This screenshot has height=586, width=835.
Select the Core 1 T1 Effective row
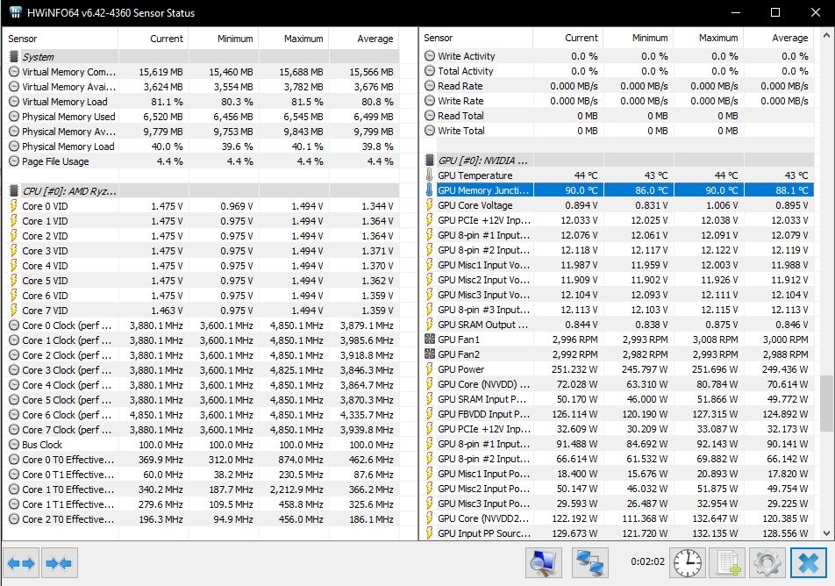[x=203, y=504]
